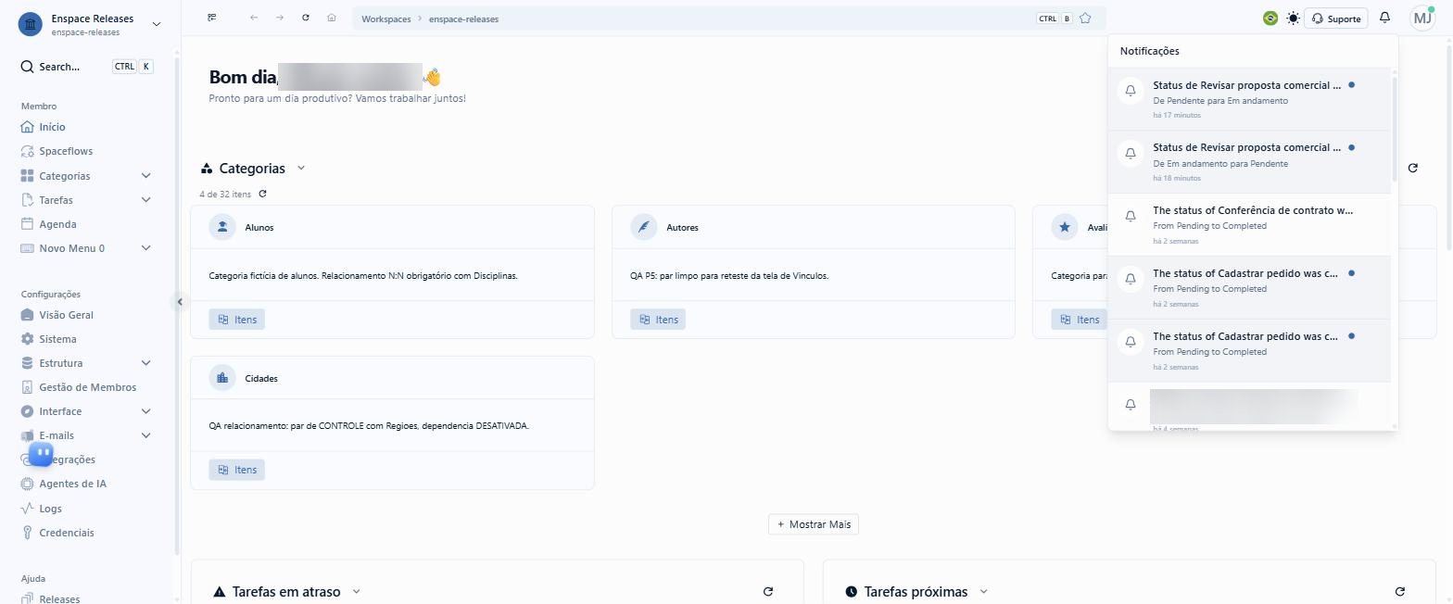Image resolution: width=1453 pixels, height=604 pixels.
Task: Click enspace-releases breadcrumb
Action: click(x=463, y=19)
